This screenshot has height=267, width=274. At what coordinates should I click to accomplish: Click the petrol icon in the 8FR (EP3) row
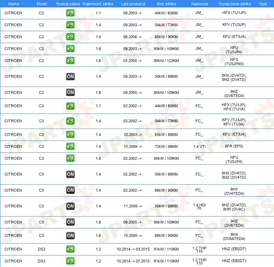click(70, 146)
